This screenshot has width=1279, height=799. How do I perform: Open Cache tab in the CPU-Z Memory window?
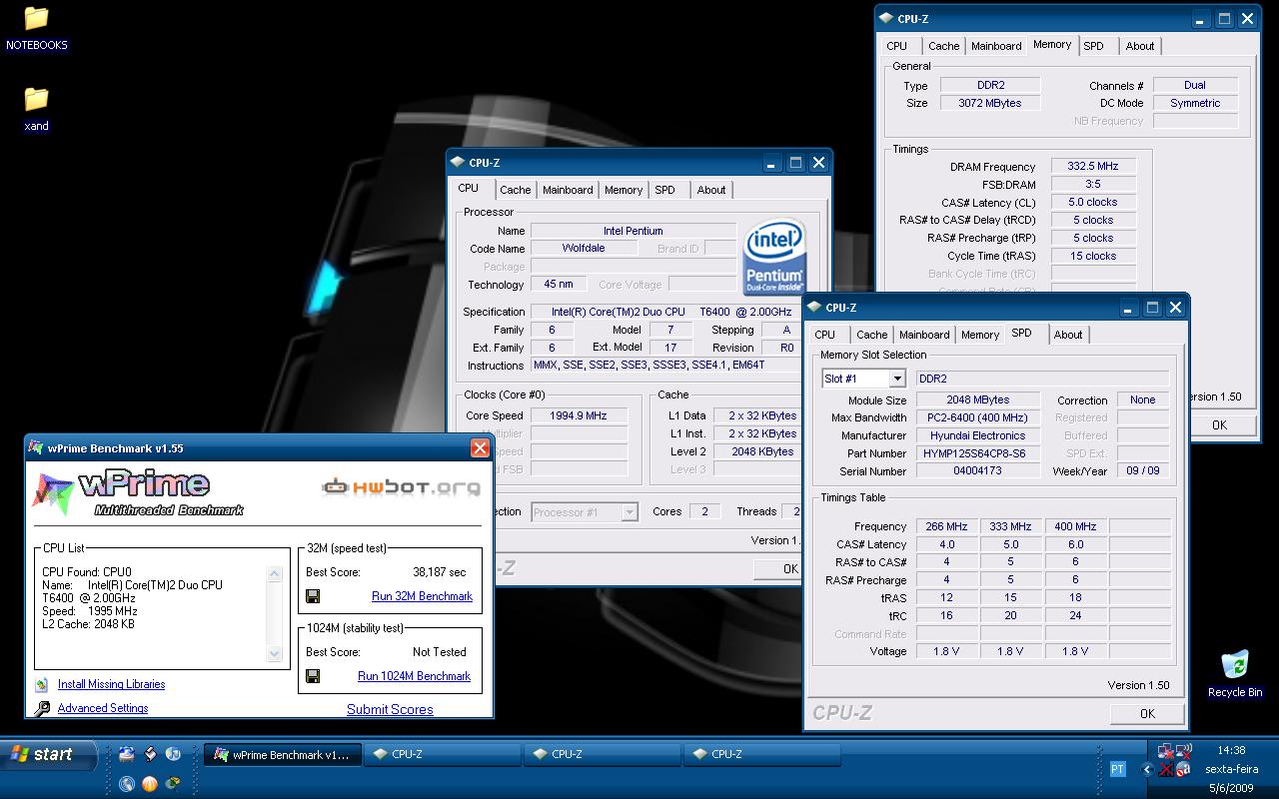pos(944,46)
